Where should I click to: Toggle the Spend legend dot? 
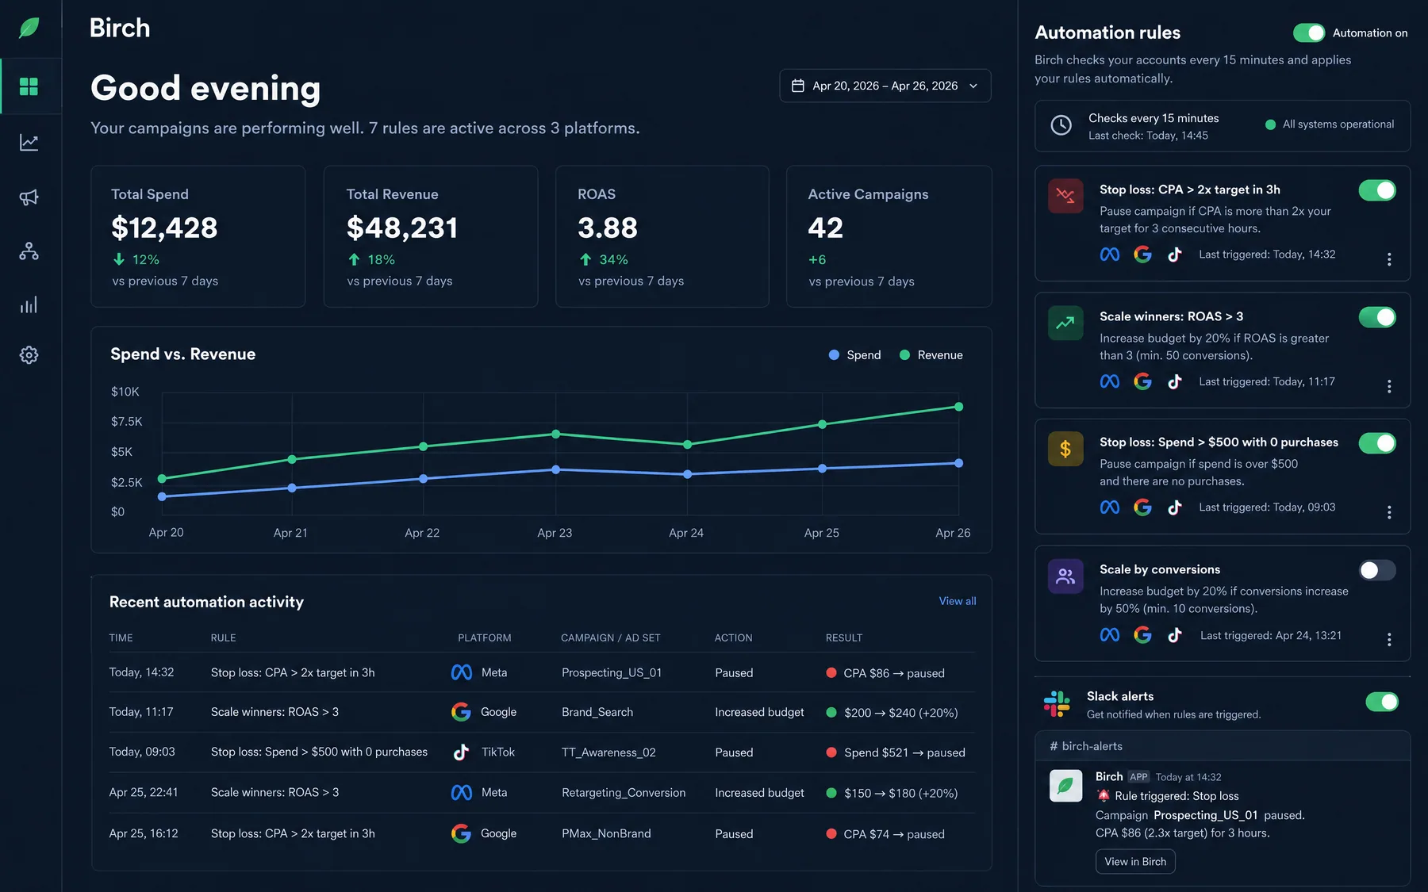[834, 355]
